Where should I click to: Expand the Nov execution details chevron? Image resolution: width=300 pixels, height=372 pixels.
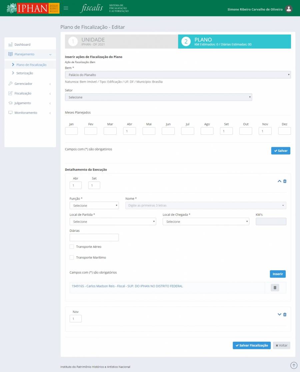click(279, 315)
